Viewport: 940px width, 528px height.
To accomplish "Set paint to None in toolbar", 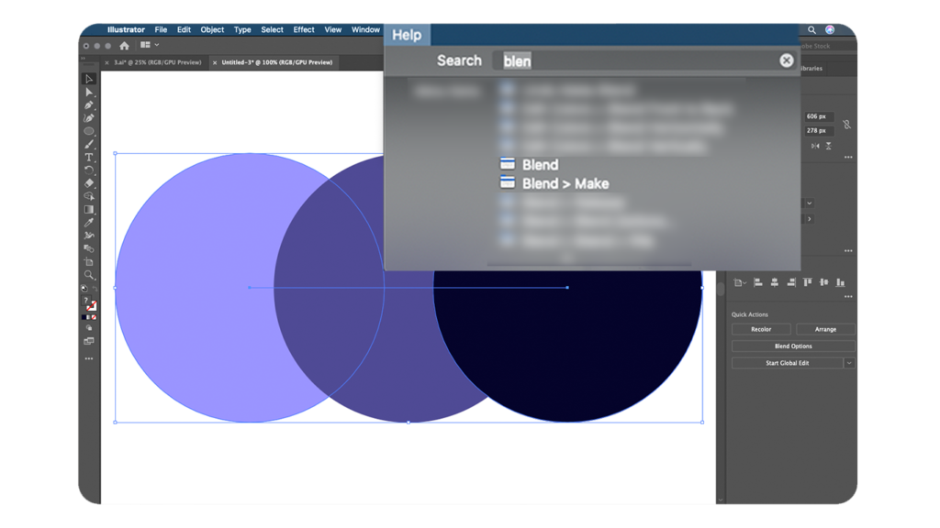I will click(95, 317).
